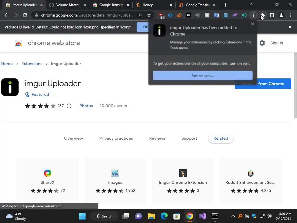This screenshot has width=297, height=223.
Task: Open the tab search chevron
Action: (x=250, y=4)
